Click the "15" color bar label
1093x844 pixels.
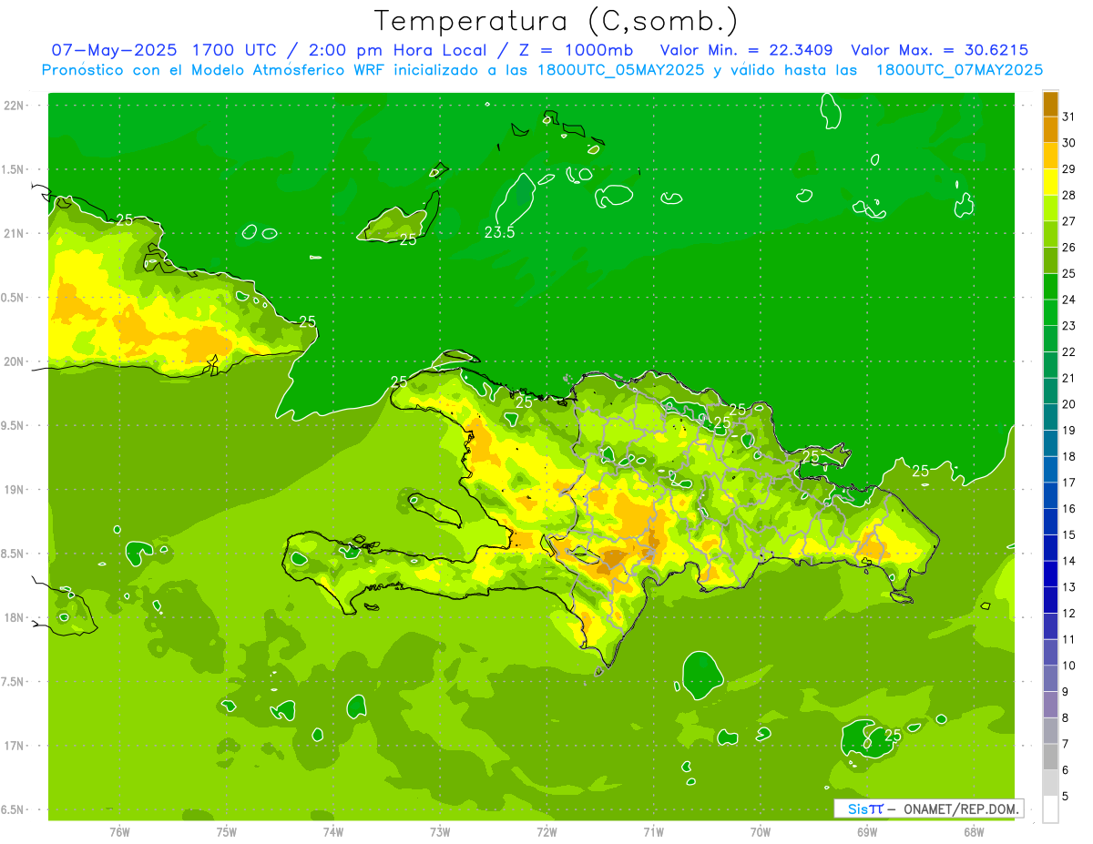[1069, 534]
